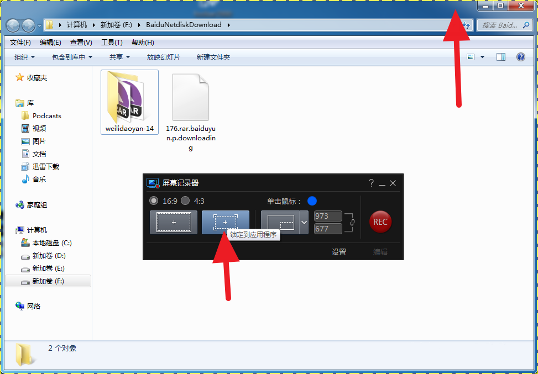Open the capture region shape dropdown
This screenshot has height=374, width=538.
303,222
